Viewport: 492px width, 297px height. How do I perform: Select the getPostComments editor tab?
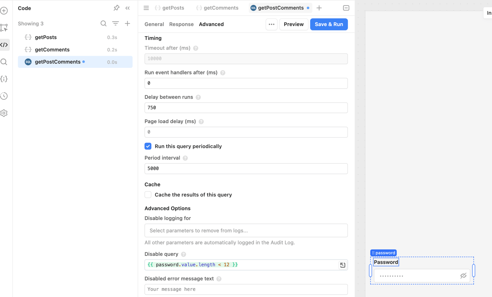280,8
